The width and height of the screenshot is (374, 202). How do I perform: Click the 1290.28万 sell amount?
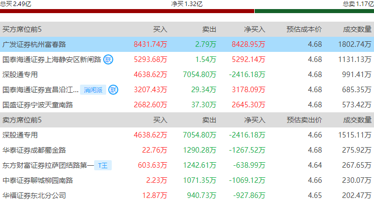(x=199, y=150)
